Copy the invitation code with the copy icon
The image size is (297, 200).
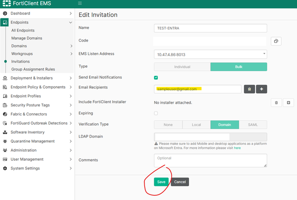pos(276,41)
